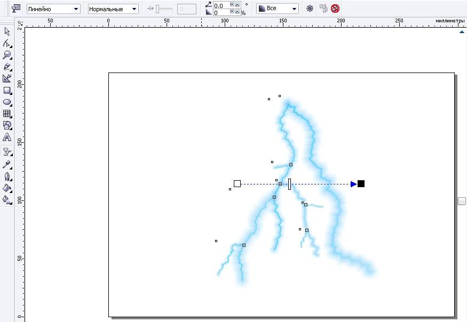The image size is (467, 322).
Task: Click the scroll-up arrow at top right
Action: coord(462,32)
